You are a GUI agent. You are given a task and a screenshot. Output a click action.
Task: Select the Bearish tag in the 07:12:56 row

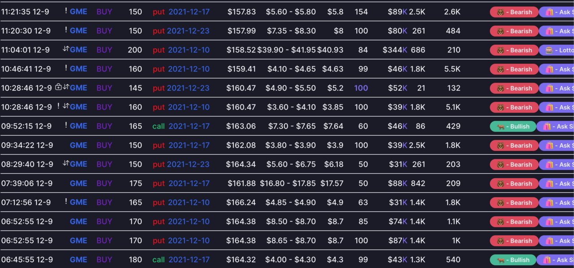tap(514, 203)
